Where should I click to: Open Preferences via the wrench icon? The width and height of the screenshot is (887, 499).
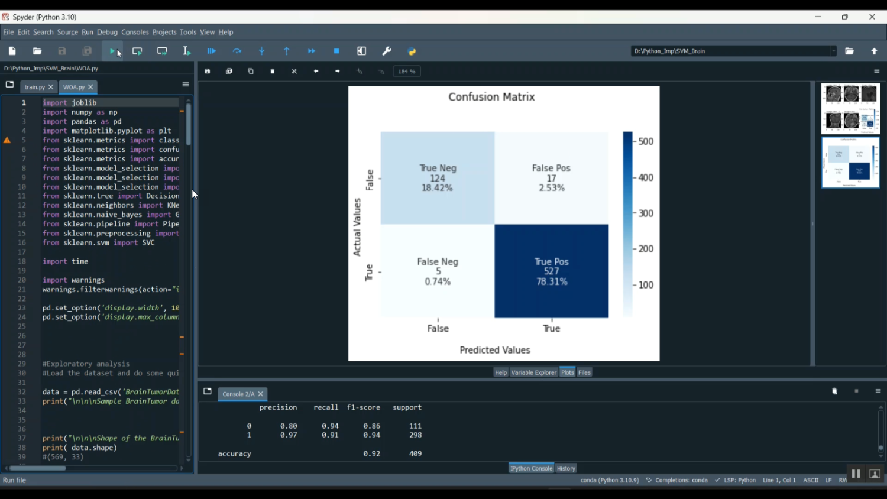[x=387, y=51]
